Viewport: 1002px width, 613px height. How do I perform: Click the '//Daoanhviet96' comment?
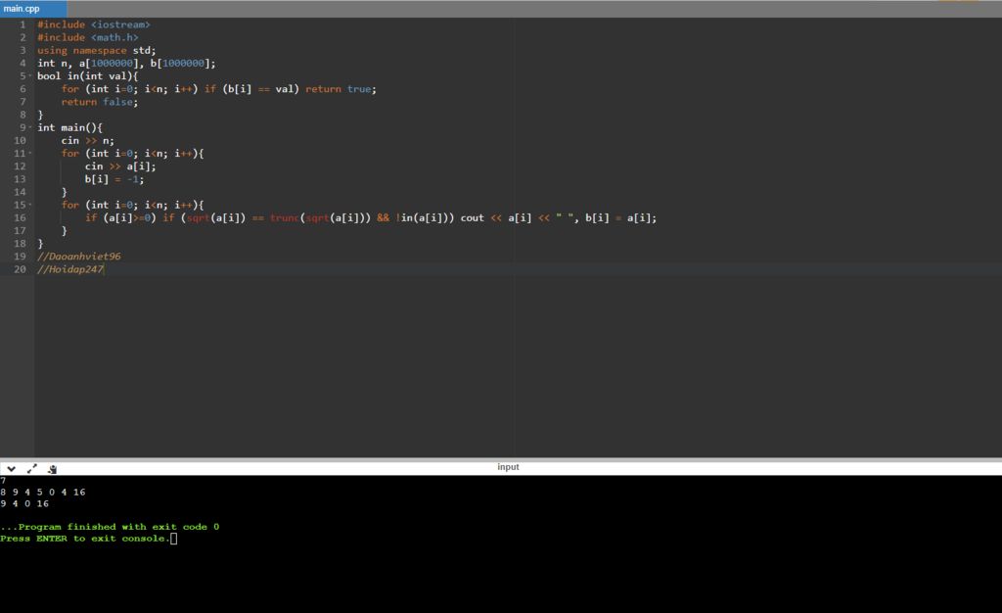pos(78,257)
